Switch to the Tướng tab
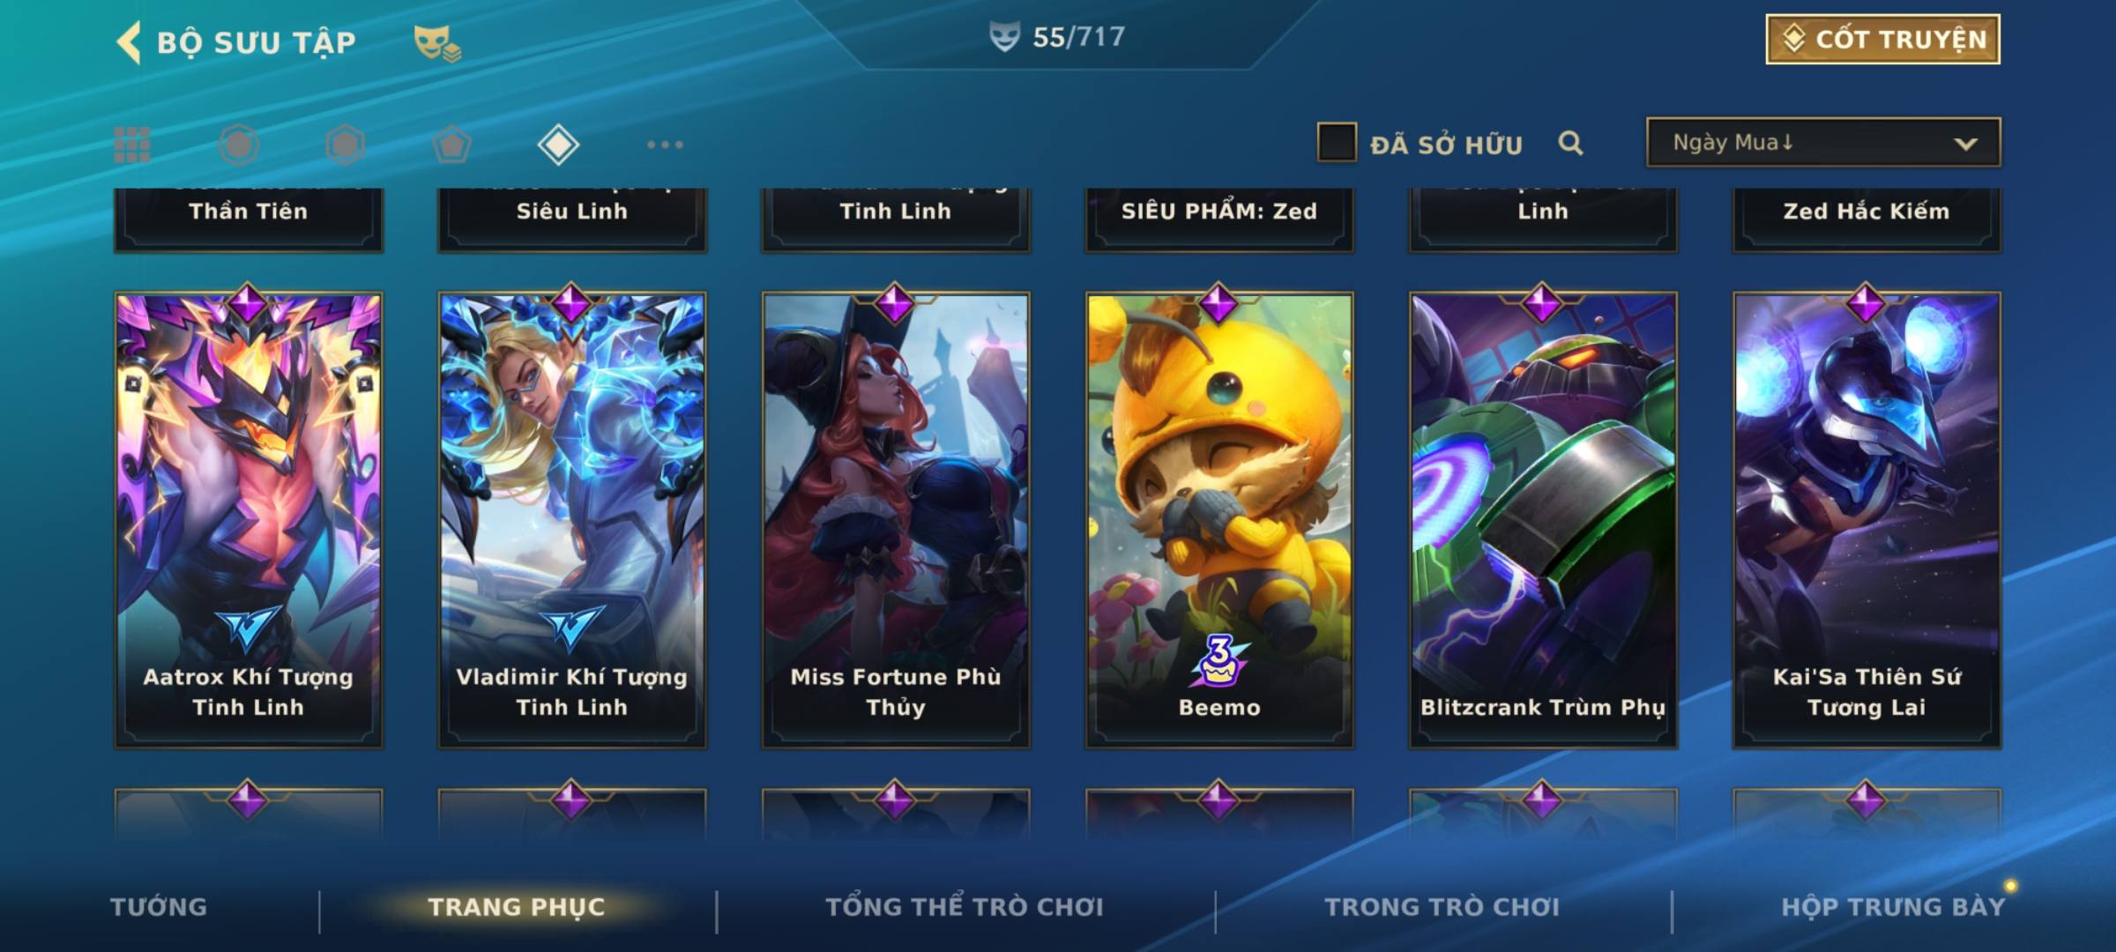2116x952 pixels. point(159,907)
